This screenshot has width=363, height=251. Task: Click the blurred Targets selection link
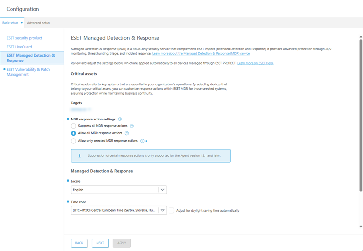point(81,109)
